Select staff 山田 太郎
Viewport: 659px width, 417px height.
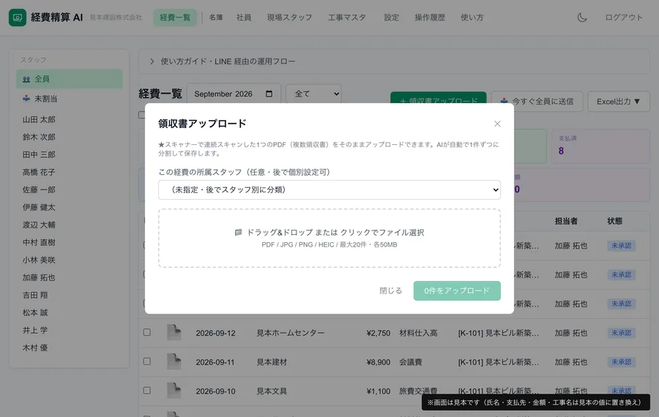click(39, 119)
